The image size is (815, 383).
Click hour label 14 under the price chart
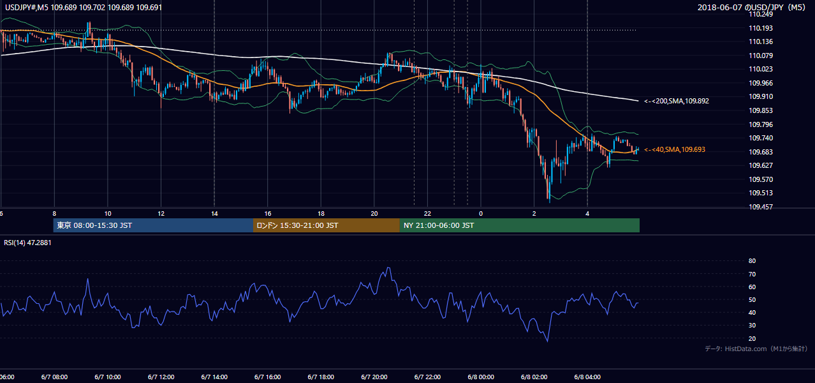[x=214, y=214]
